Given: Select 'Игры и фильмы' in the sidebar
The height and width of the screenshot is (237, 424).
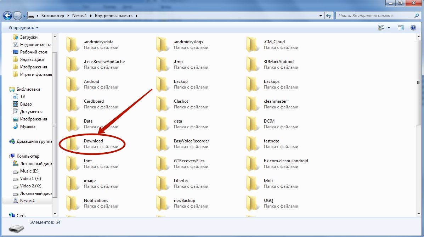Looking at the screenshot, I should pyautogui.click(x=36, y=74).
